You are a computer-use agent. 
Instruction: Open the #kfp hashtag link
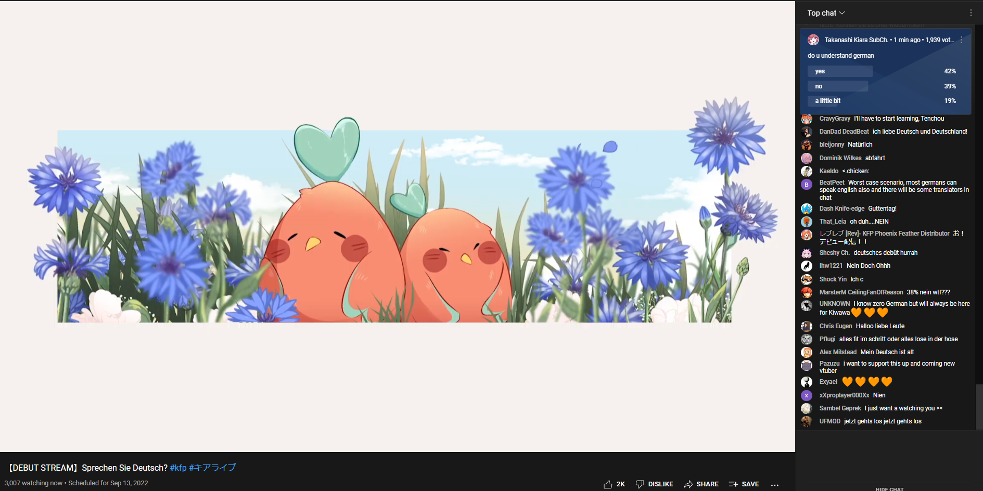[178, 468]
